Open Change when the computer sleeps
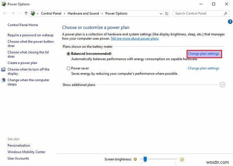The width and height of the screenshot is (233, 166). pos(28,82)
